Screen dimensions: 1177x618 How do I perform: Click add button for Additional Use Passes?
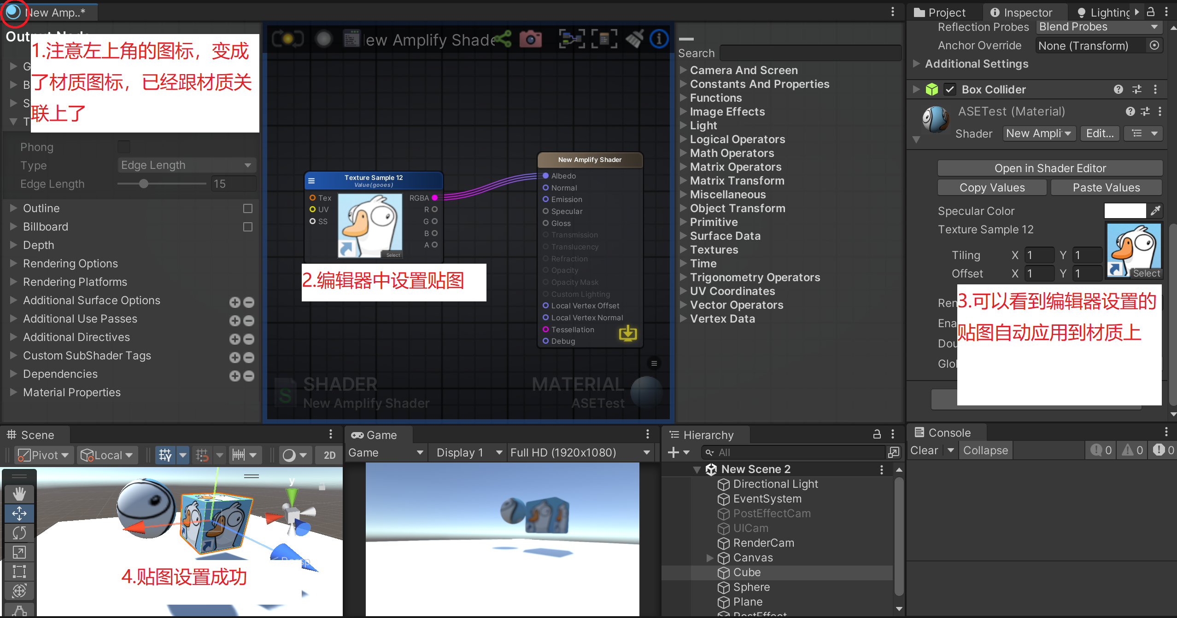[235, 321]
